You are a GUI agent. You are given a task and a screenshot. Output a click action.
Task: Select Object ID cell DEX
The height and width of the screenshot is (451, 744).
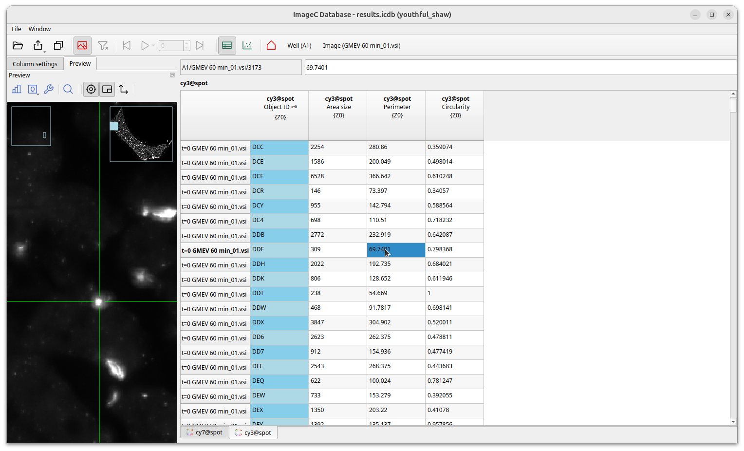(x=279, y=411)
